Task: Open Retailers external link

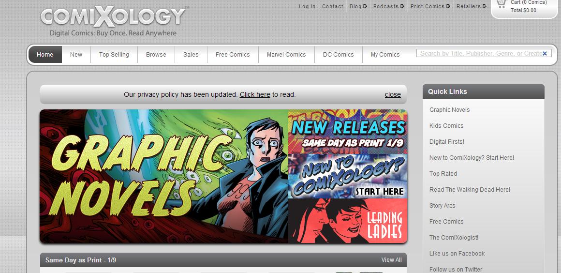Action: tap(472, 6)
